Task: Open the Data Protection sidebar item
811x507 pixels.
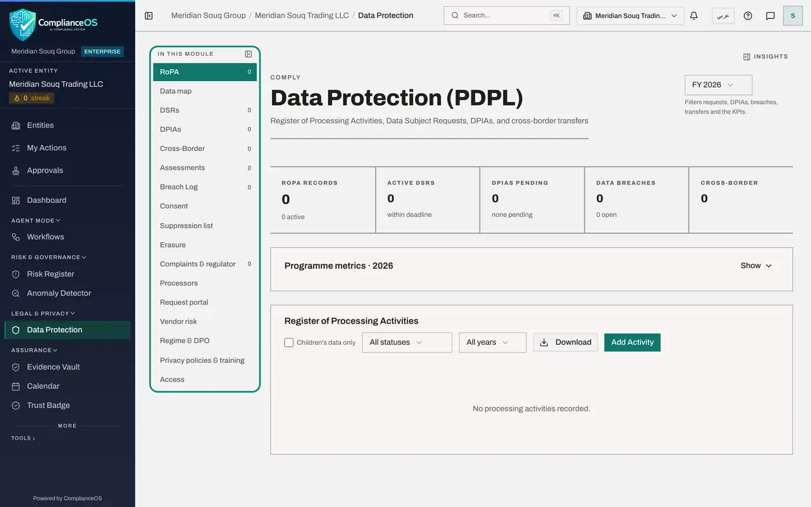Action: point(67,330)
